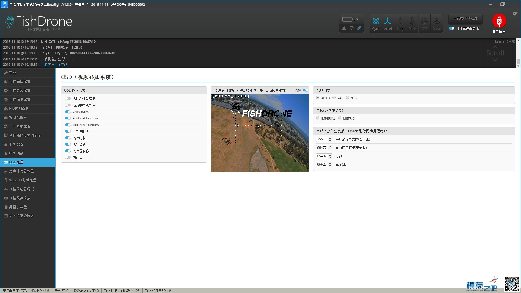Open 飞控串口配置 in sidebar
The image size is (521, 293).
pos(27,81)
